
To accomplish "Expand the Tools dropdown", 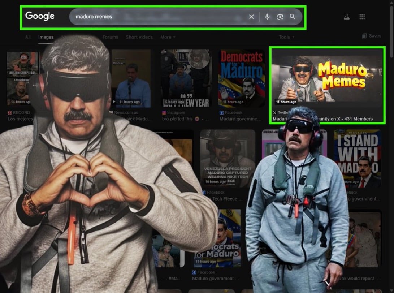I will [x=286, y=37].
